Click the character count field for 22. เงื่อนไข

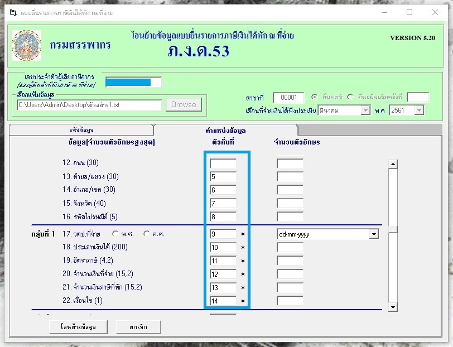[290, 301]
